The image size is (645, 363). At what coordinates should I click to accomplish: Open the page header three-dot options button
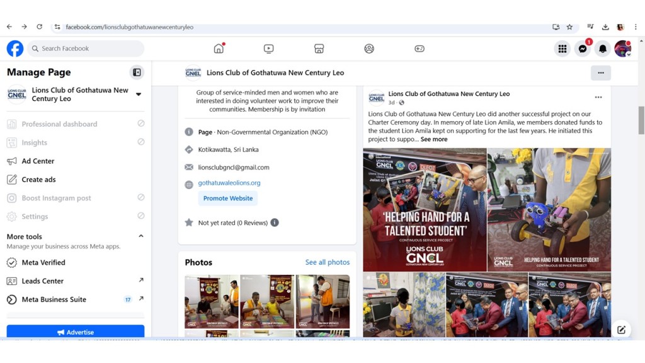600,73
